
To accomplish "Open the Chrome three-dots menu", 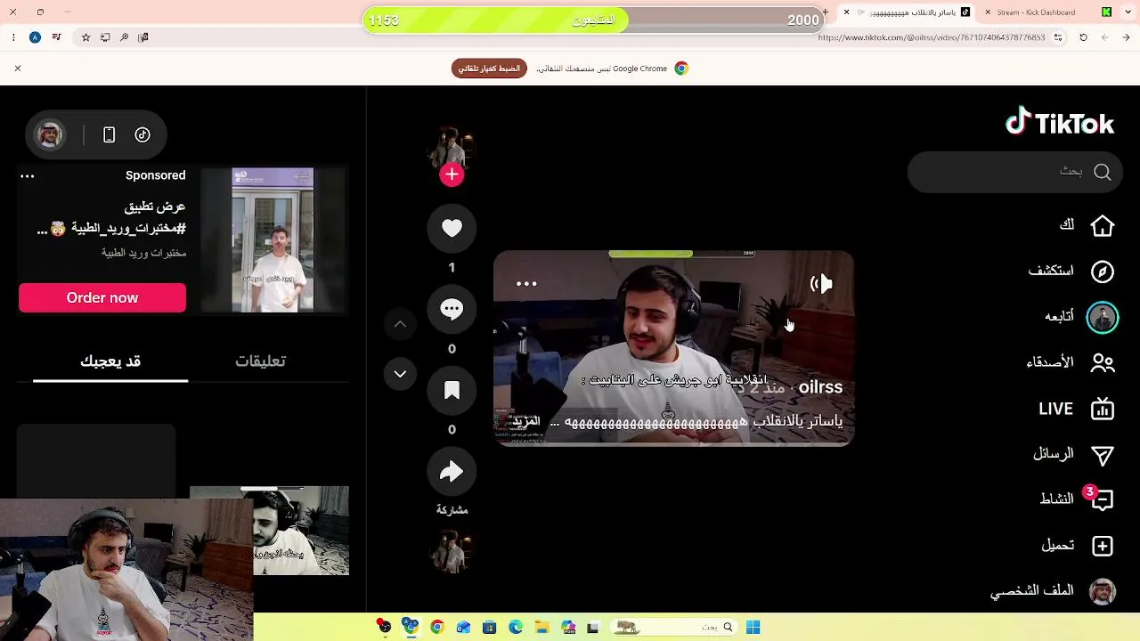I will click(13, 37).
